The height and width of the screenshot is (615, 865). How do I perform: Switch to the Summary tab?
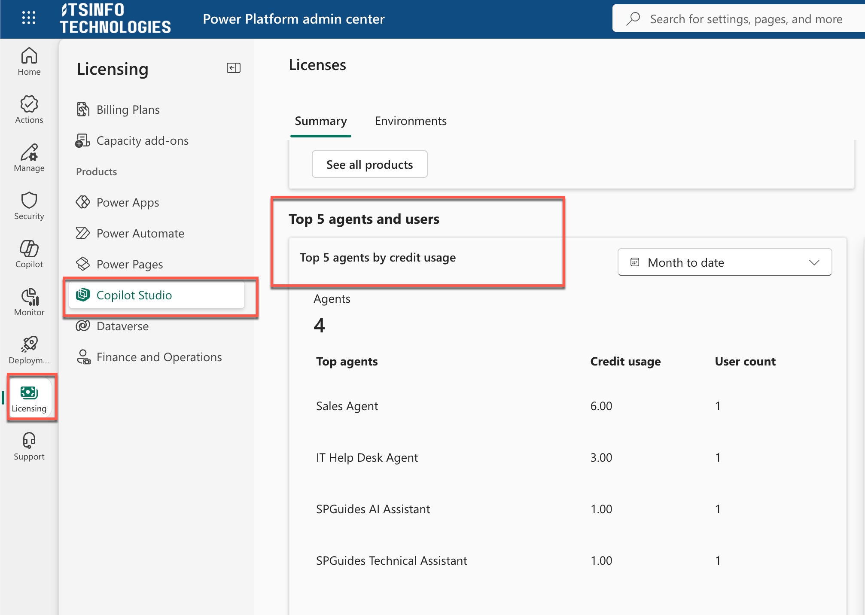[x=321, y=121]
